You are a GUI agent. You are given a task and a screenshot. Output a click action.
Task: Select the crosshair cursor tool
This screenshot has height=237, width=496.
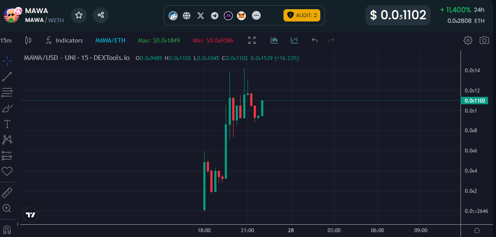7,61
